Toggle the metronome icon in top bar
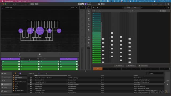 [99, 4]
